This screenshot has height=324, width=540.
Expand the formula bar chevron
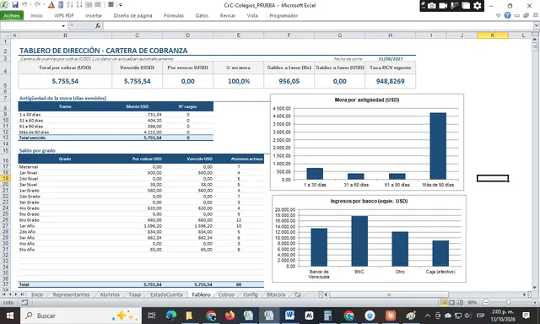[x=537, y=25]
